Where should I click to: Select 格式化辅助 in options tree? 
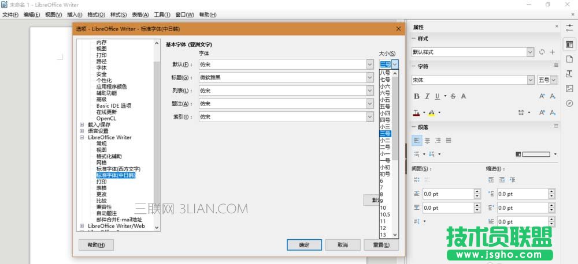(109, 156)
